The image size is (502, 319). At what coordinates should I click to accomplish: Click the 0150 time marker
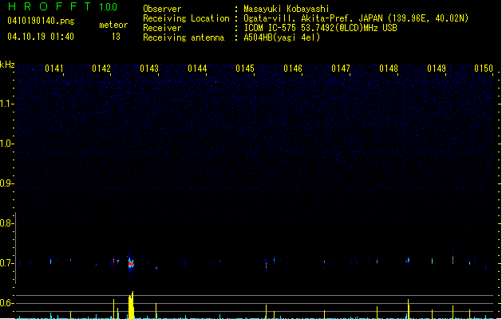[484, 69]
